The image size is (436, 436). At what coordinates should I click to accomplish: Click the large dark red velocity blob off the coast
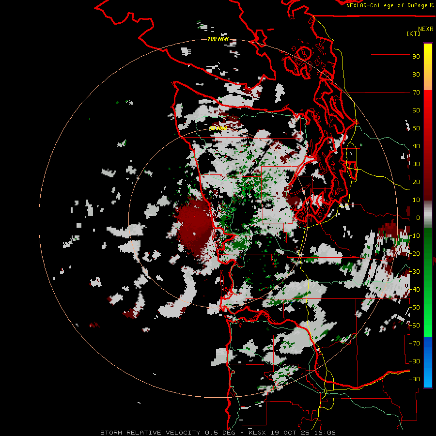[x=195, y=227]
